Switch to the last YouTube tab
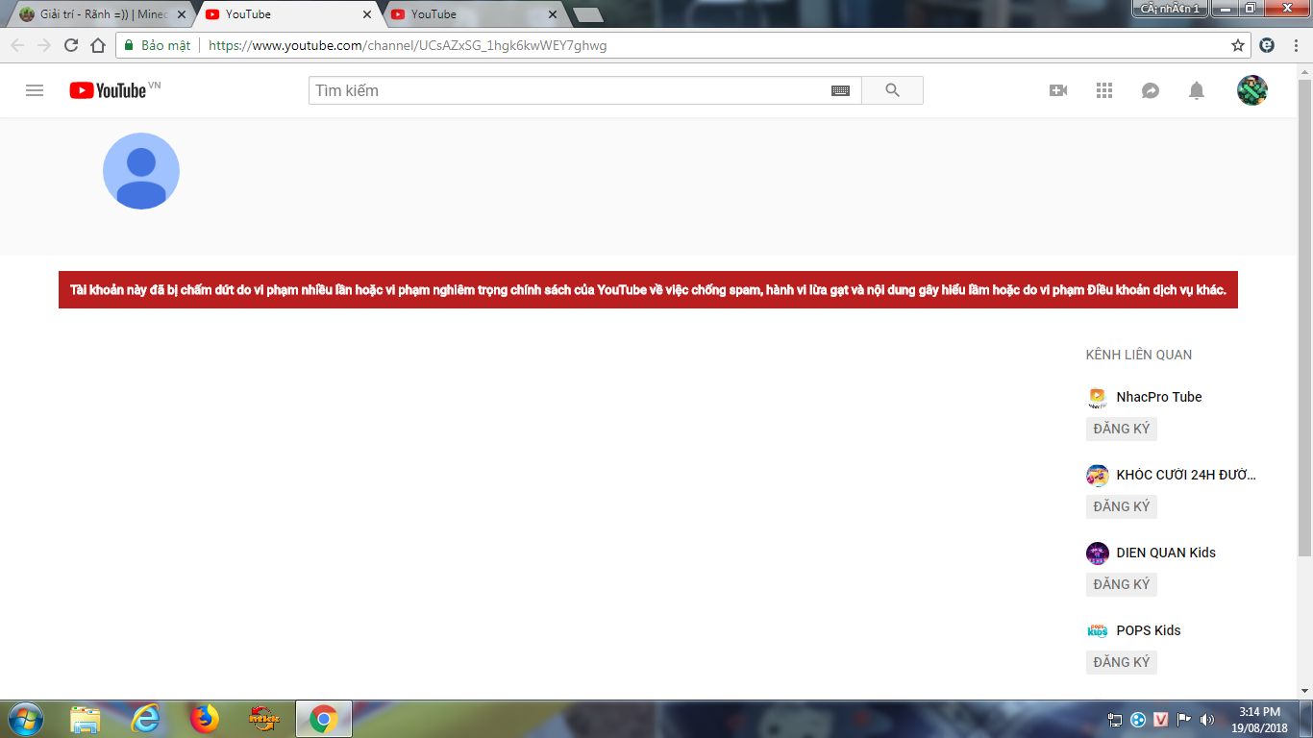 click(475, 14)
